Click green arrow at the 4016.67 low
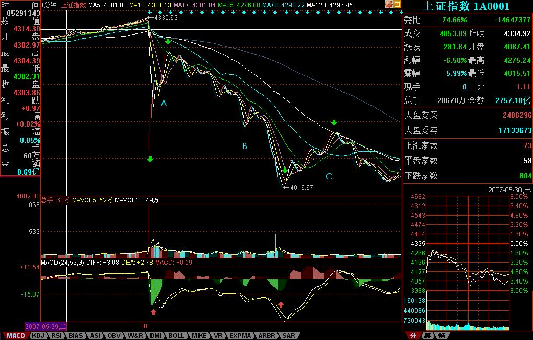 coord(285,171)
